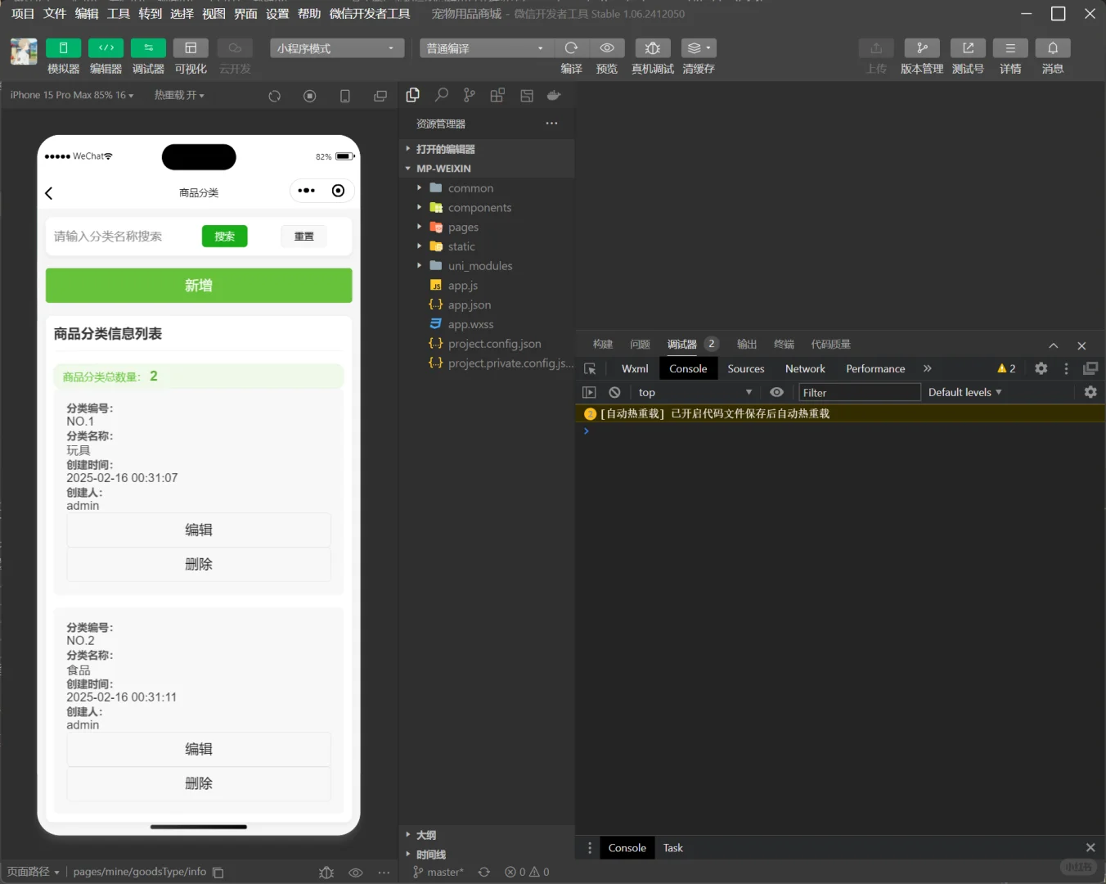The width and height of the screenshot is (1106, 884).
Task: Click the clear cache layers icon
Action: pos(699,48)
